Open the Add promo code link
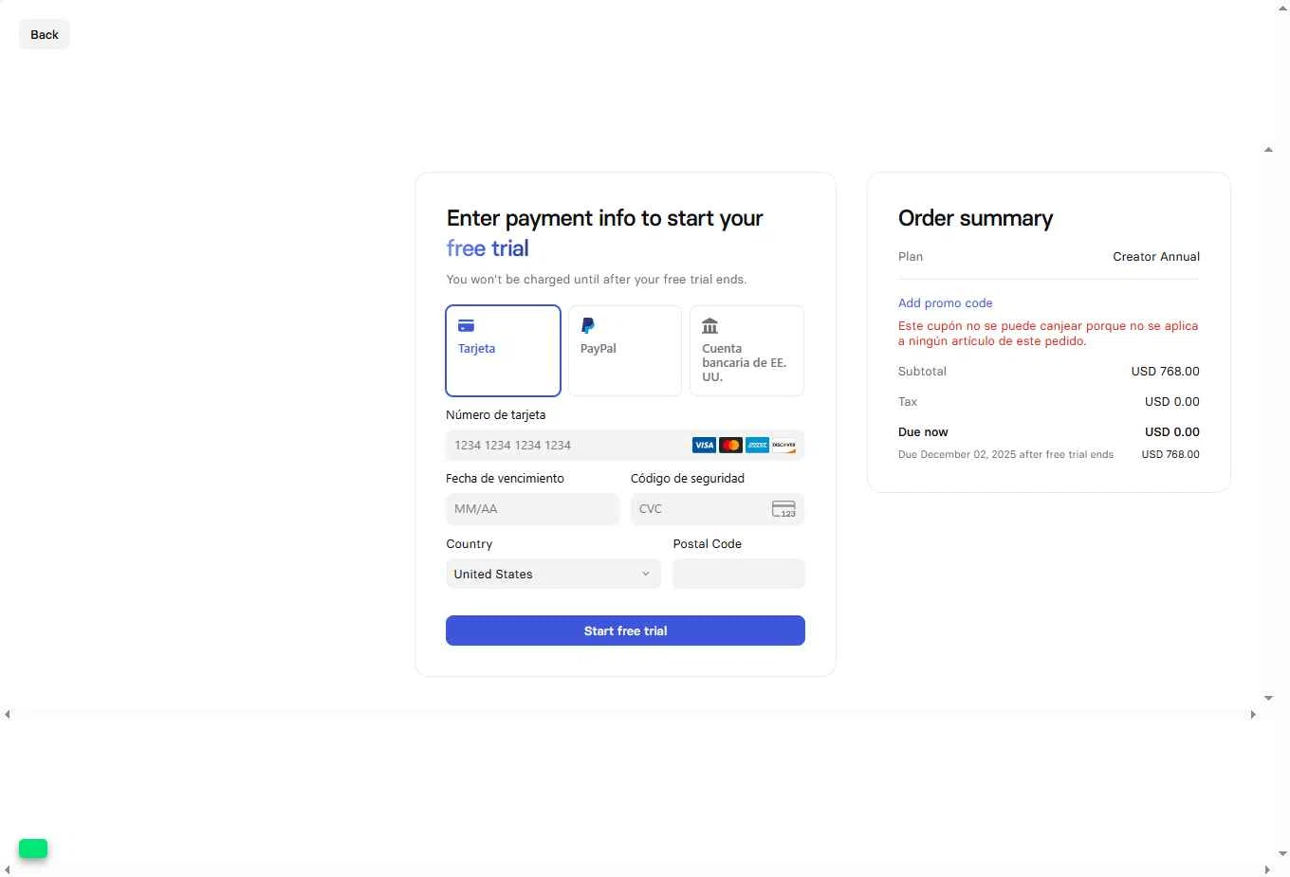The image size is (1290, 877). point(945,303)
